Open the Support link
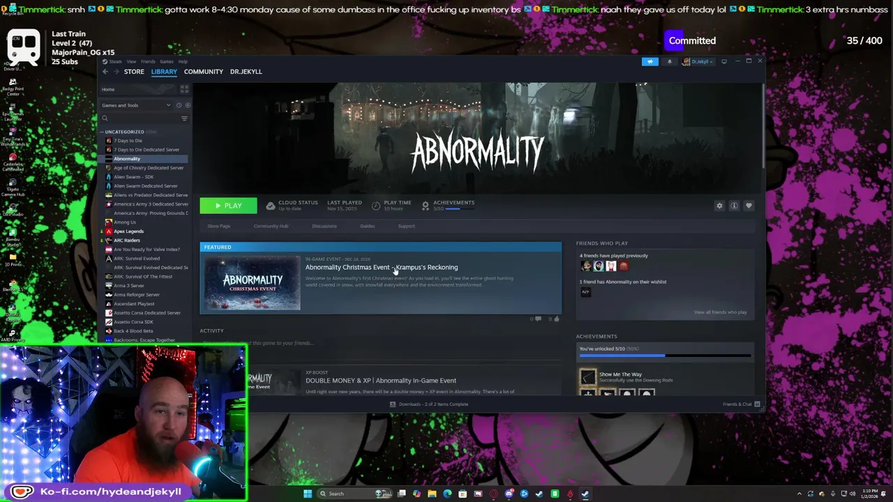893x502 pixels. pyautogui.click(x=406, y=226)
